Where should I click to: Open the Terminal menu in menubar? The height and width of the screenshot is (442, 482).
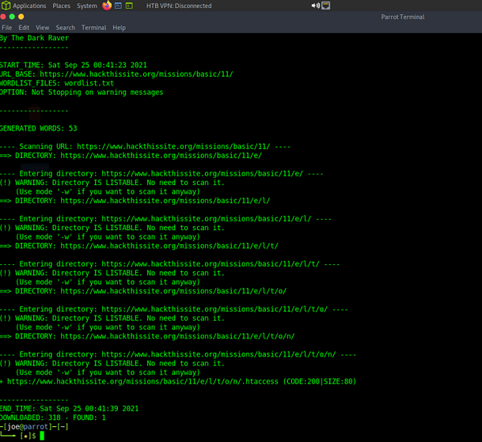93,28
